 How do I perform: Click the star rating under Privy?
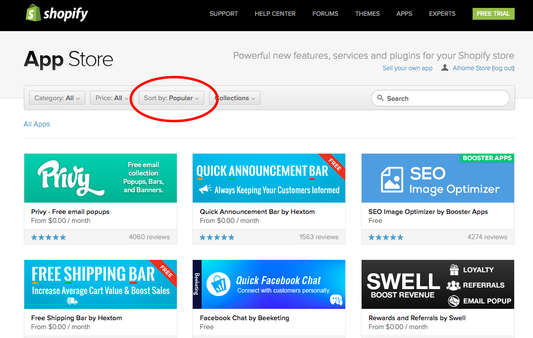pyautogui.click(x=49, y=237)
